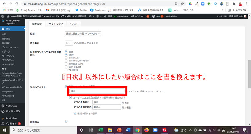Open the notification center icon

click(x=245, y=131)
